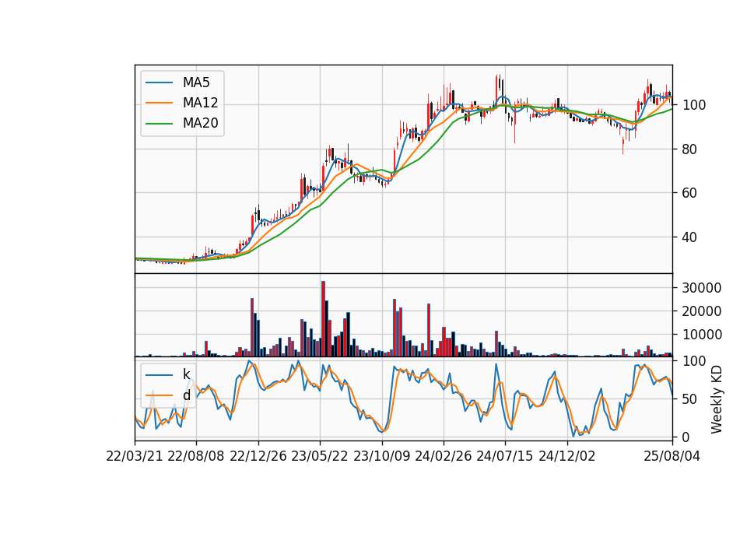
Task: Click the KD axis label 0
Action: (686, 437)
